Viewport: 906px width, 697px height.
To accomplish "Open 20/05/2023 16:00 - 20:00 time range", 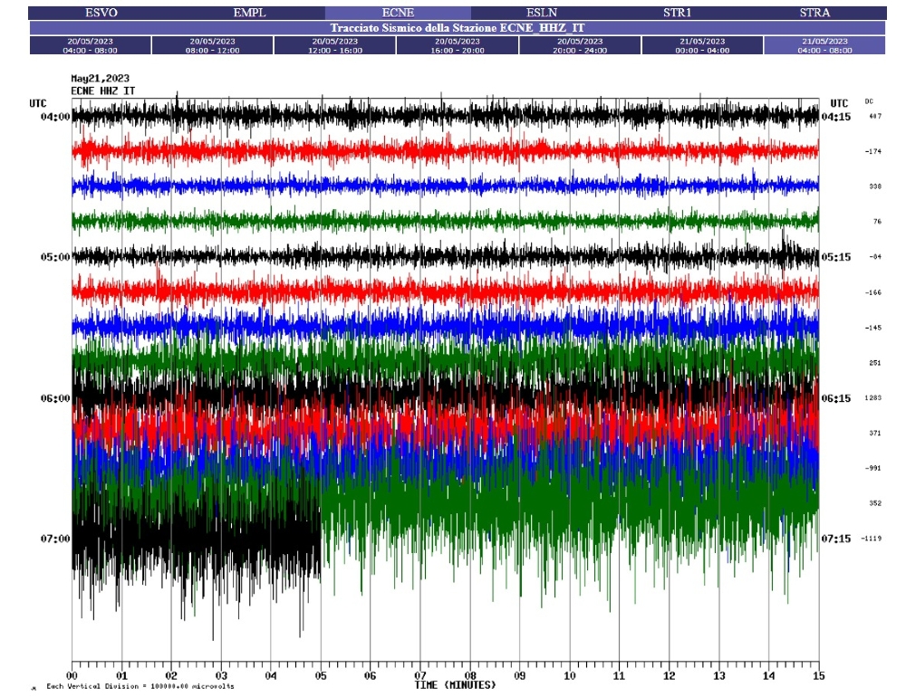I will tap(458, 45).
